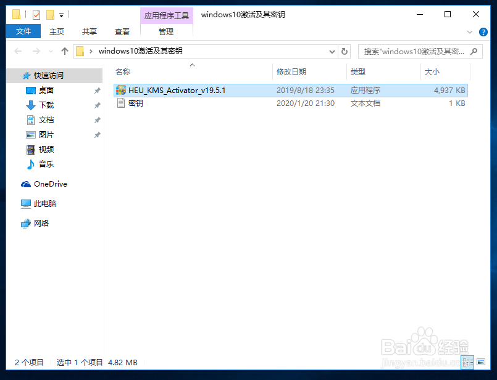The height and width of the screenshot is (380, 497).
Task: Open 图片 in the navigation pane
Action: click(46, 135)
